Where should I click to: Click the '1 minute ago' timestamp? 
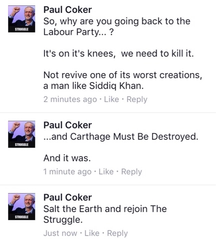tap(67, 172)
